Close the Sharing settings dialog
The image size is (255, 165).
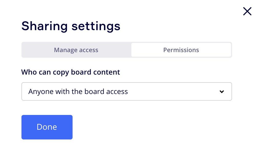[247, 11]
